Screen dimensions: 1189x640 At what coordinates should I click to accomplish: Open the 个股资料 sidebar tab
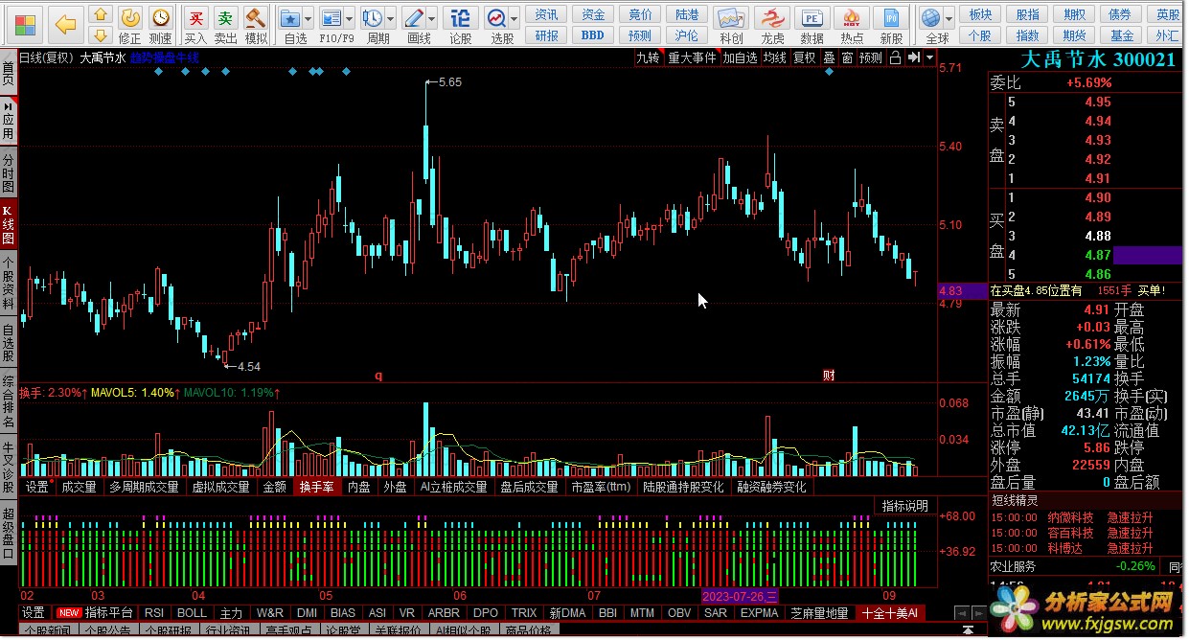coord(9,282)
